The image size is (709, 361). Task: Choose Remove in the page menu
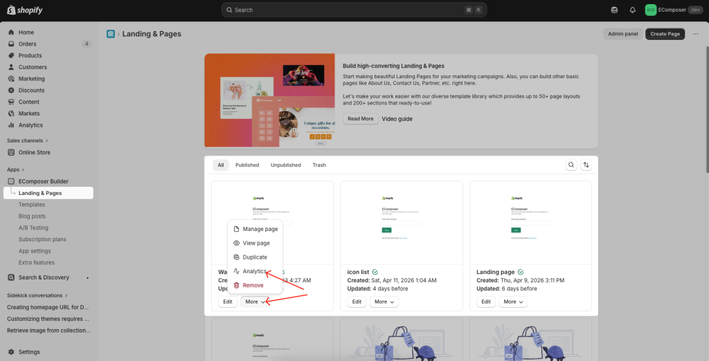(253, 285)
